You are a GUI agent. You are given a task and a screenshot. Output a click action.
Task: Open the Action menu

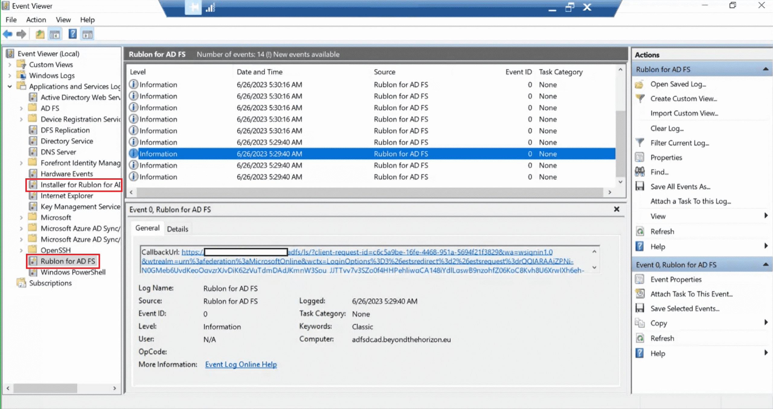[x=36, y=20]
